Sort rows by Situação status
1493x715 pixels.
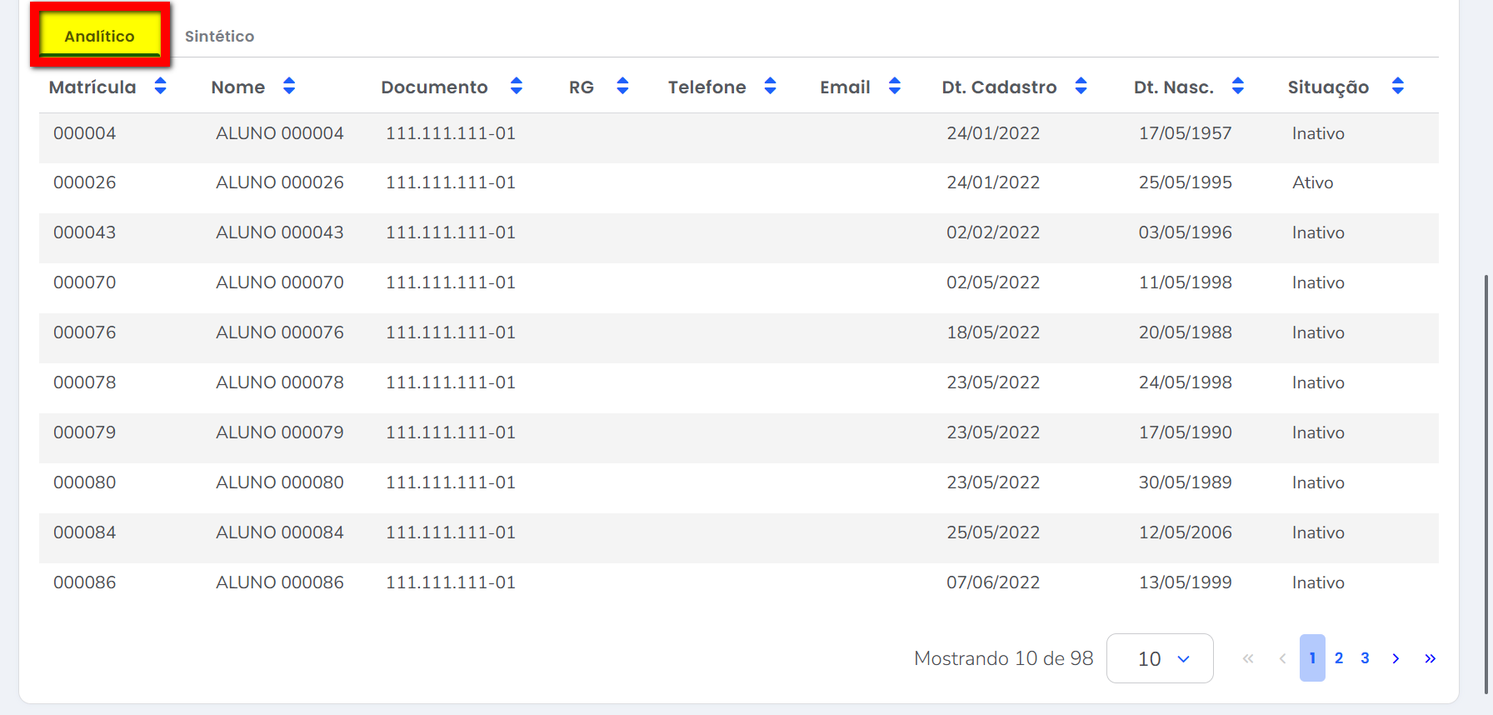(x=1397, y=86)
